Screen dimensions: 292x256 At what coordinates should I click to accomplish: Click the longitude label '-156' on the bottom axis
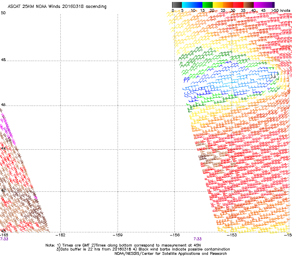(x=175, y=235)
